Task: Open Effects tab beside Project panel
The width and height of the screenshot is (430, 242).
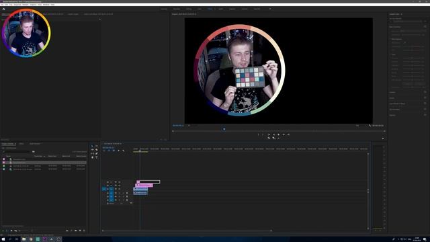Action: click(21, 144)
